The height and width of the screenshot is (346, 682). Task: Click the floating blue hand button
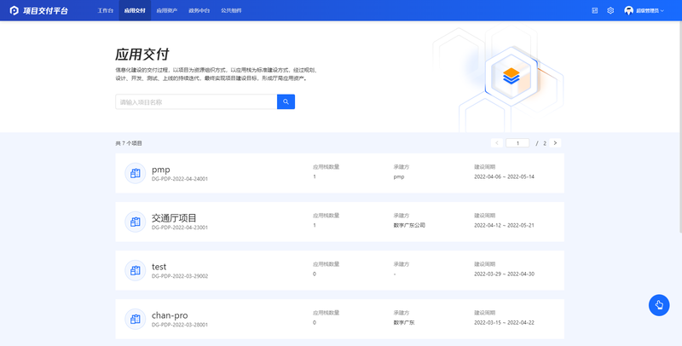coord(658,305)
